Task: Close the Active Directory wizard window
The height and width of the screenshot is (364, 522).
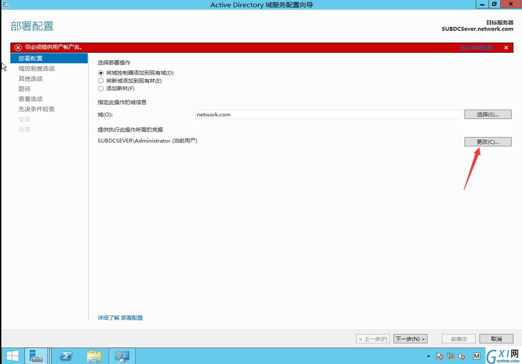Action: [x=511, y=4]
